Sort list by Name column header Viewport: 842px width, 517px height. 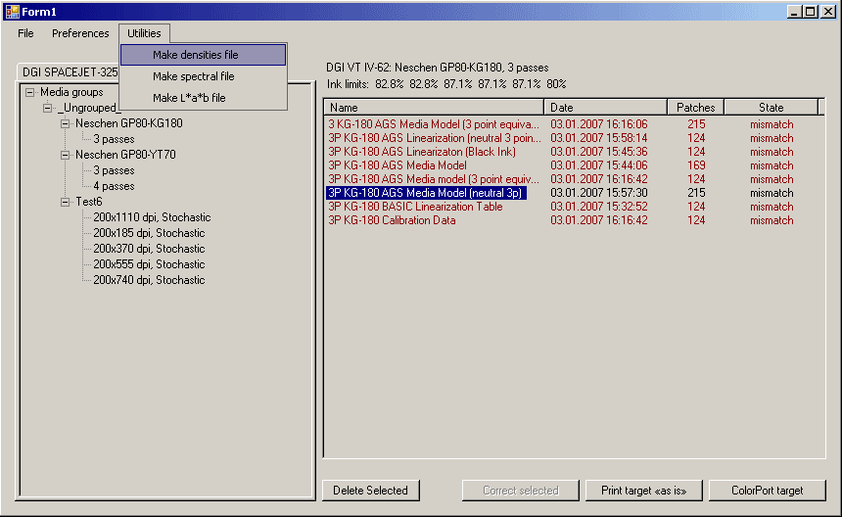[434, 108]
